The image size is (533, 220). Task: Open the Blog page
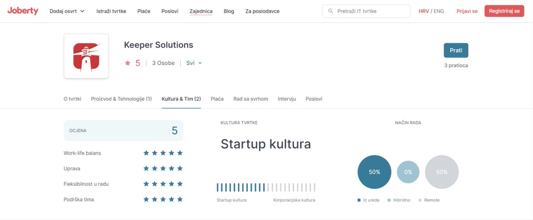pyautogui.click(x=229, y=11)
